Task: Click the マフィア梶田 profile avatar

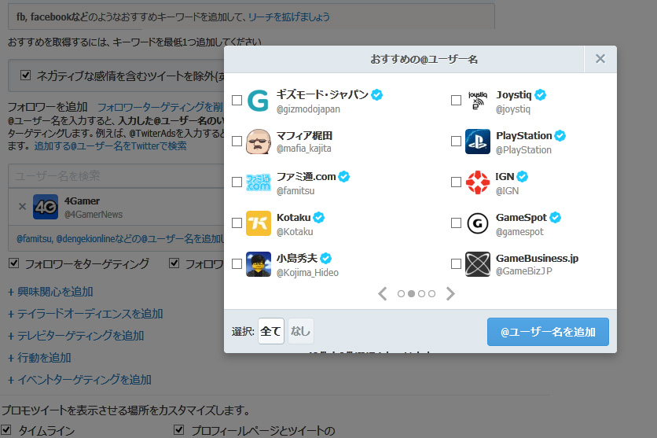Action: coord(258,142)
